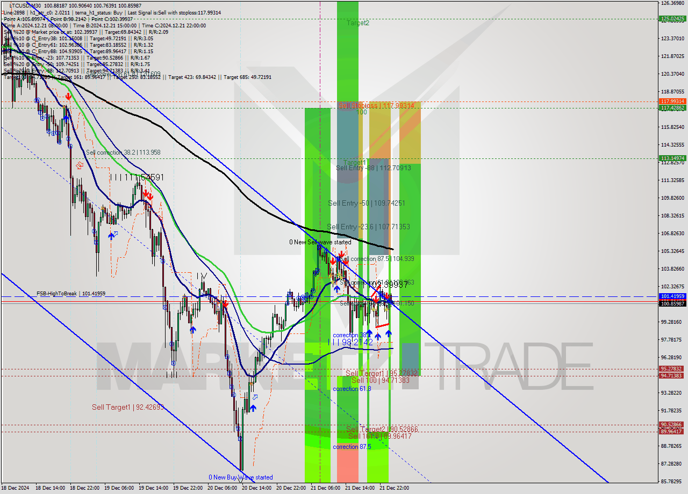Click the blue 101.41959 price tag

[672, 296]
